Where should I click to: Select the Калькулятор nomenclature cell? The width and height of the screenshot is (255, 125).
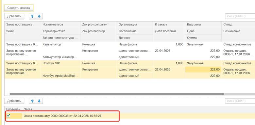click(60, 44)
